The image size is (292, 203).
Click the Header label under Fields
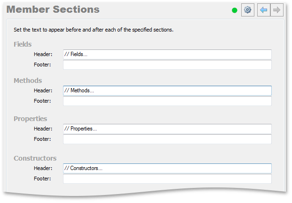(43, 54)
